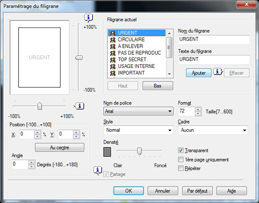Click the Densité slider handle
This screenshot has height=203, width=259.
139,151
